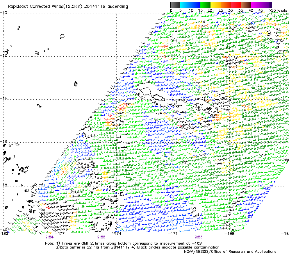
Task: Click the "-177" longitude axis label
Action: [x=60, y=234]
